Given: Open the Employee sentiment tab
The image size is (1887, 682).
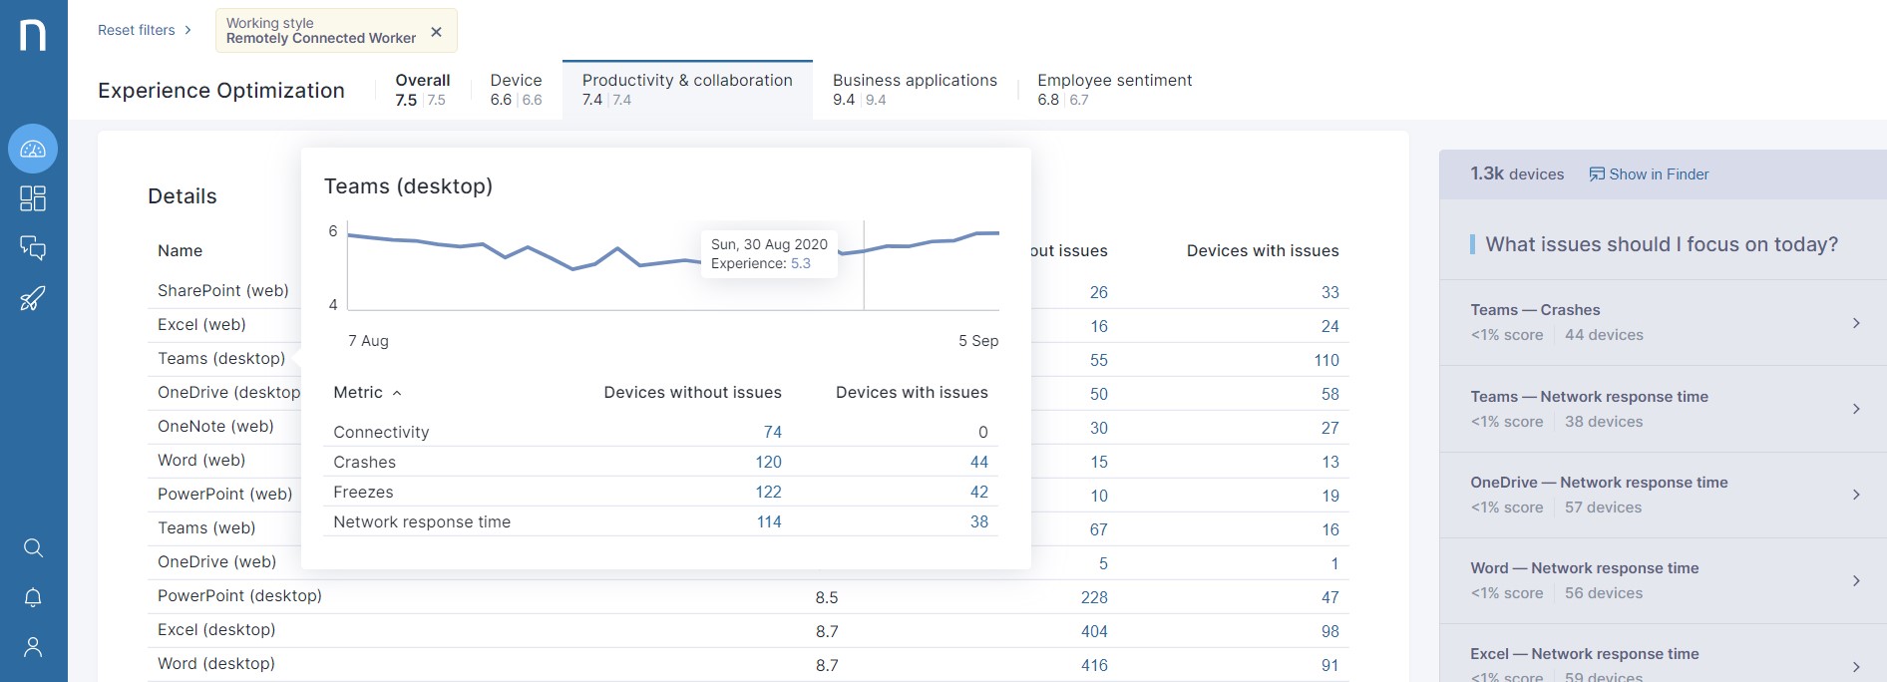Looking at the screenshot, I should tap(1114, 89).
